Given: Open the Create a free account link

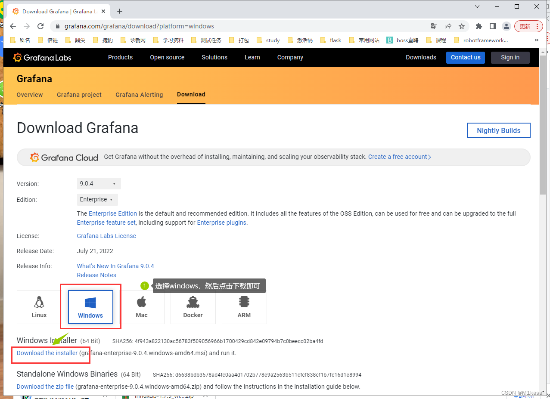Looking at the screenshot, I should (400, 157).
